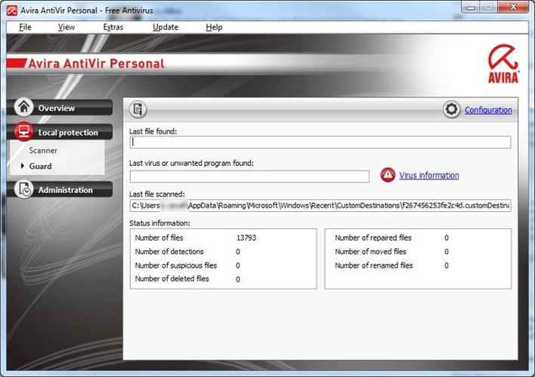Viewport: 535px width, 377px height.
Task: Select the Overview section label
Action: pyautogui.click(x=57, y=108)
